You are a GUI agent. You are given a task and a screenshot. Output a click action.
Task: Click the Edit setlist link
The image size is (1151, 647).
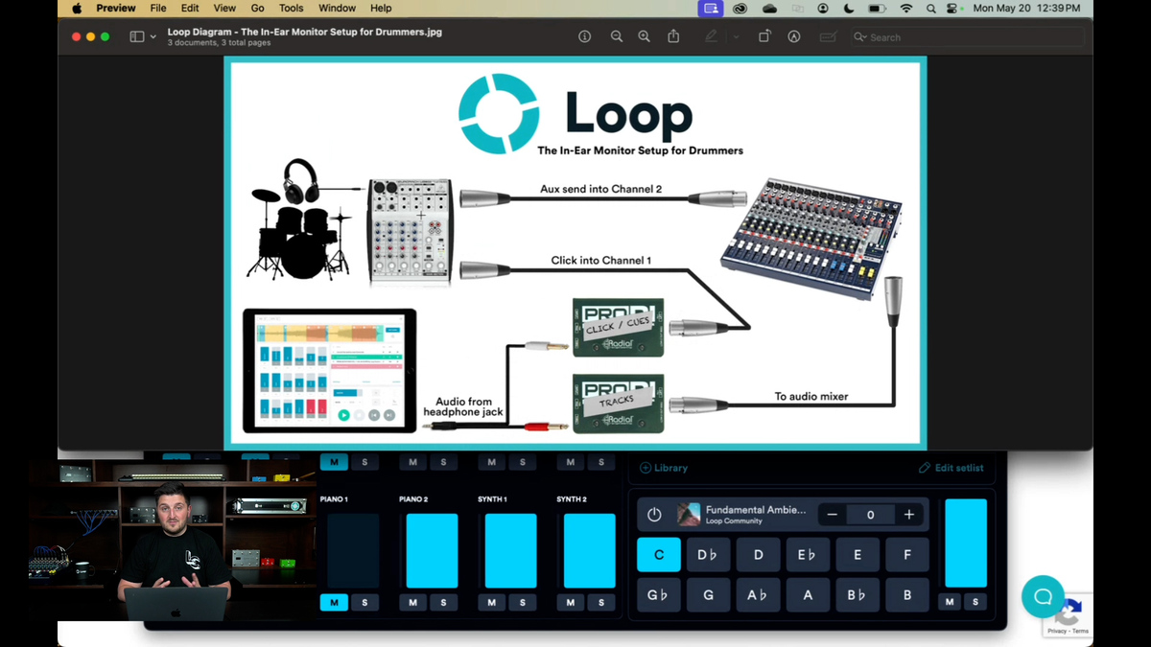click(951, 468)
